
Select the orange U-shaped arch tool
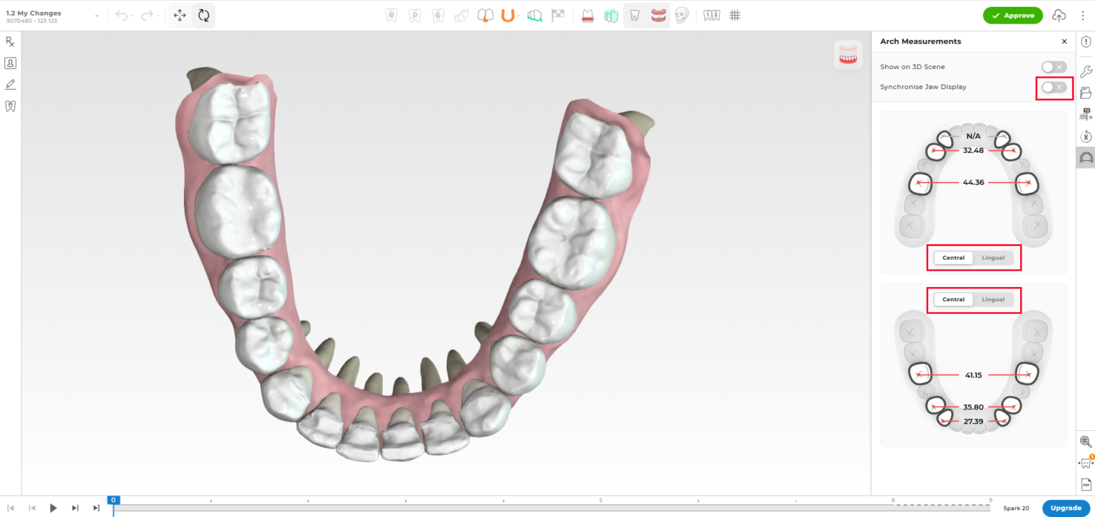(x=506, y=15)
